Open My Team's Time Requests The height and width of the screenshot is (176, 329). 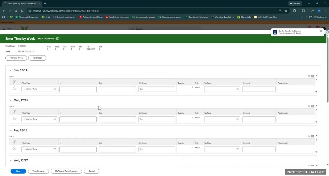[66, 171]
